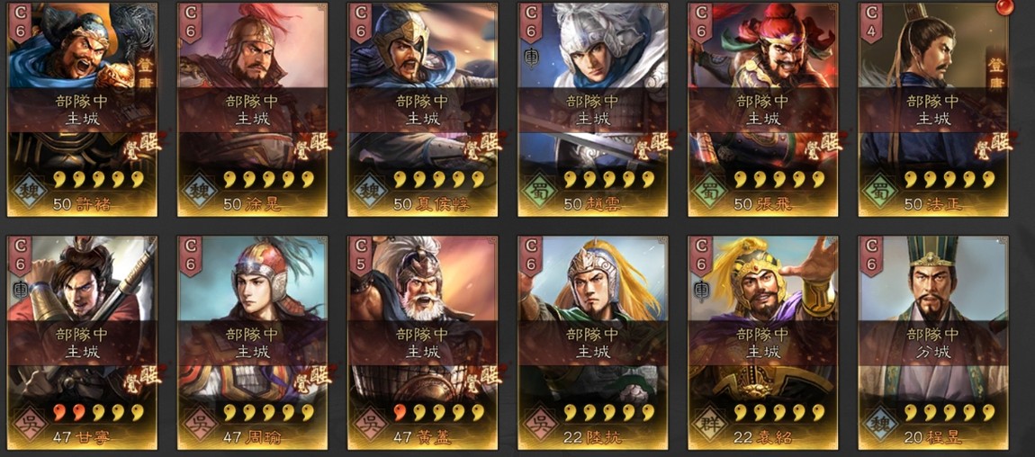Select the 甘寧 general card
Screen dimensions: 1035x457
pyautogui.click(x=82, y=342)
